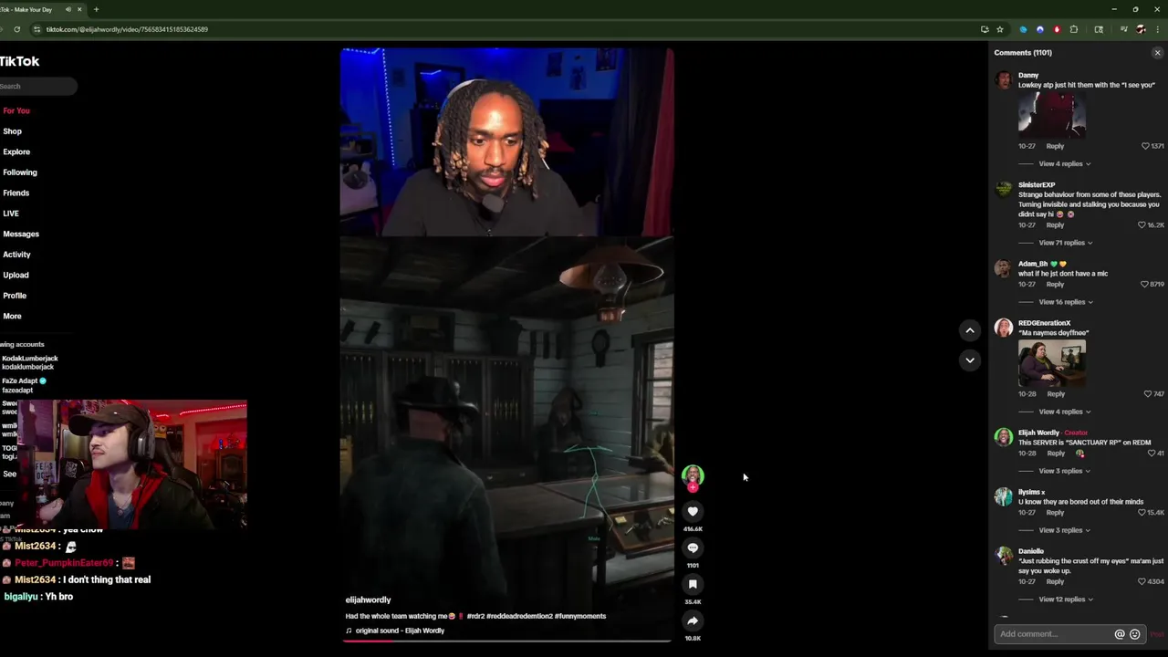Image resolution: width=1168 pixels, height=657 pixels.
Task: Like ilysims x's comment heart icon
Action: [x=1142, y=513]
